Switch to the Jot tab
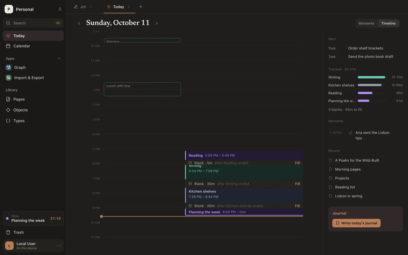Image resolution: width=408 pixels, height=255 pixels. (x=80, y=7)
